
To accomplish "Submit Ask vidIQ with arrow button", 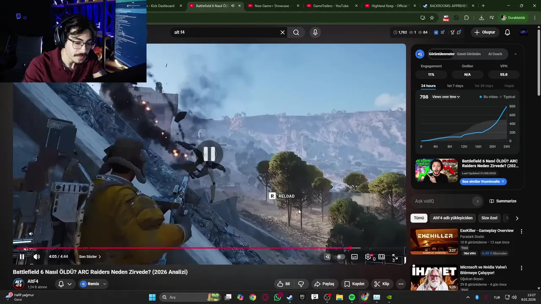I will tap(478, 201).
